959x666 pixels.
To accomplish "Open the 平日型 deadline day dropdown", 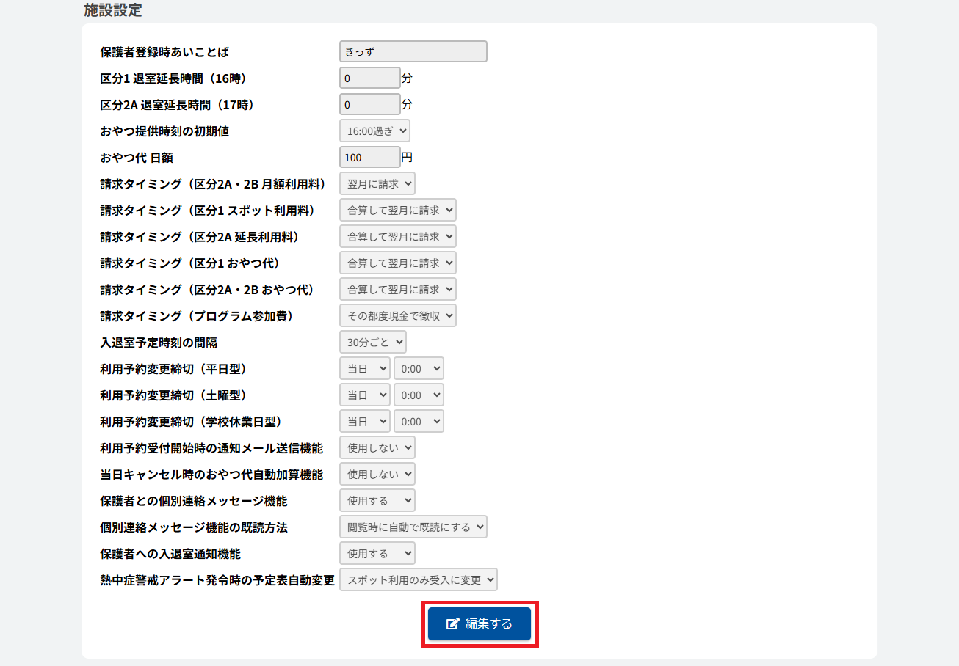I will (x=364, y=368).
